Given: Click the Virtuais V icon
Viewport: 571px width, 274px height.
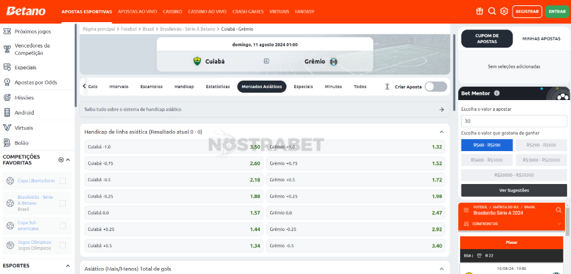Looking at the screenshot, I should (x=7, y=128).
